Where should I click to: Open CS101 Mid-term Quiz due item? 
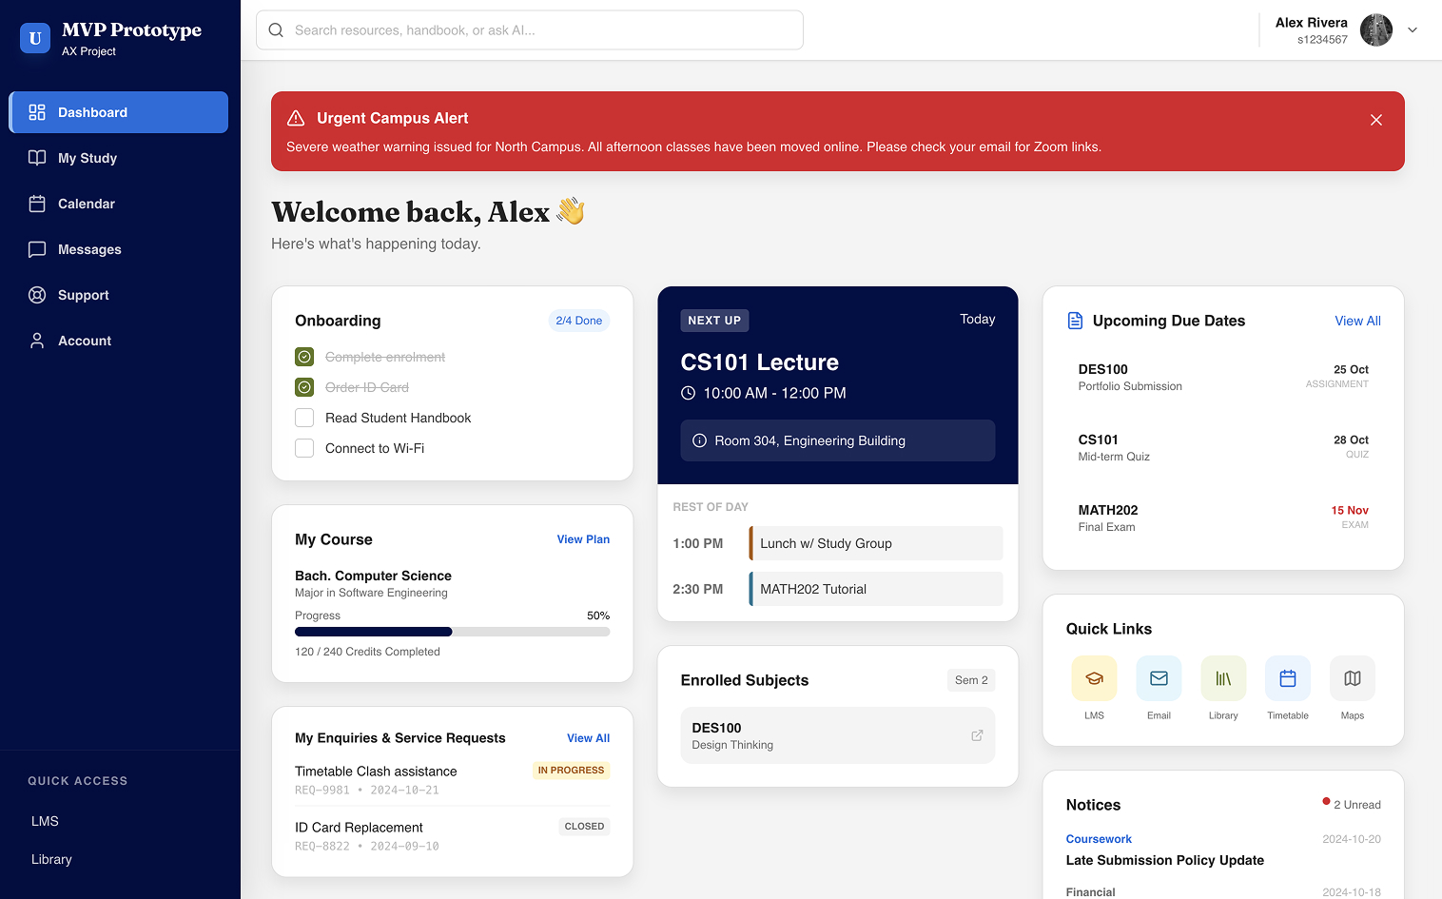(1223, 447)
